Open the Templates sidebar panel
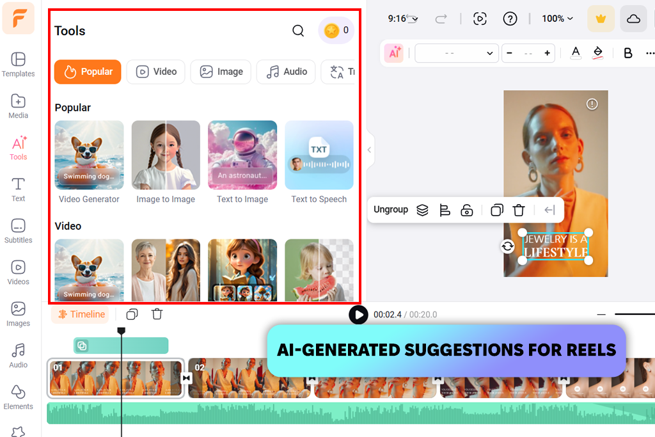Screen dimensions: 655x437 tap(18, 65)
